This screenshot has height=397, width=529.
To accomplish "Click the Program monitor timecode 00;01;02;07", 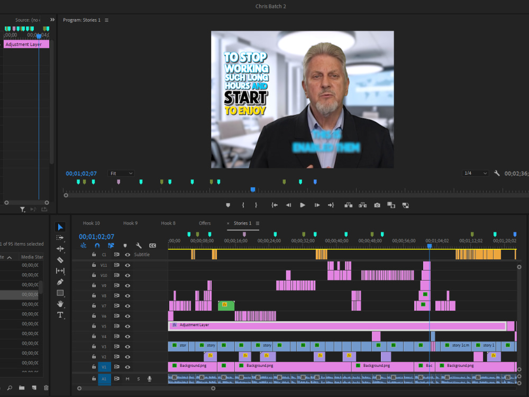I will pos(81,174).
